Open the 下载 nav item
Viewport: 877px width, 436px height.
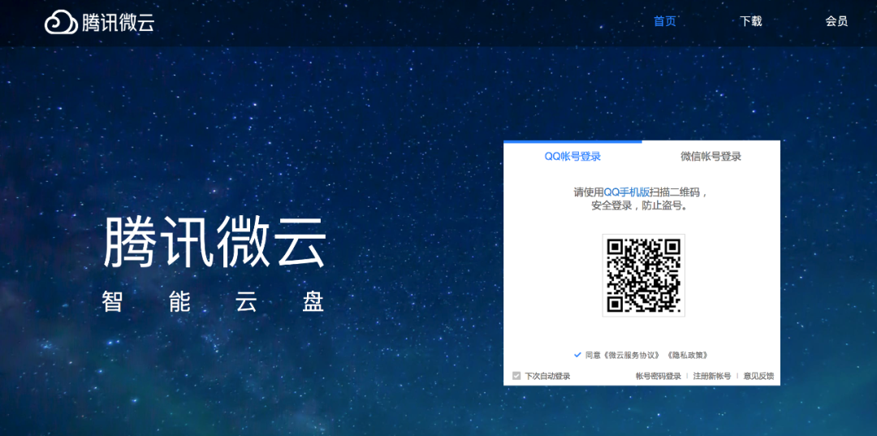750,22
